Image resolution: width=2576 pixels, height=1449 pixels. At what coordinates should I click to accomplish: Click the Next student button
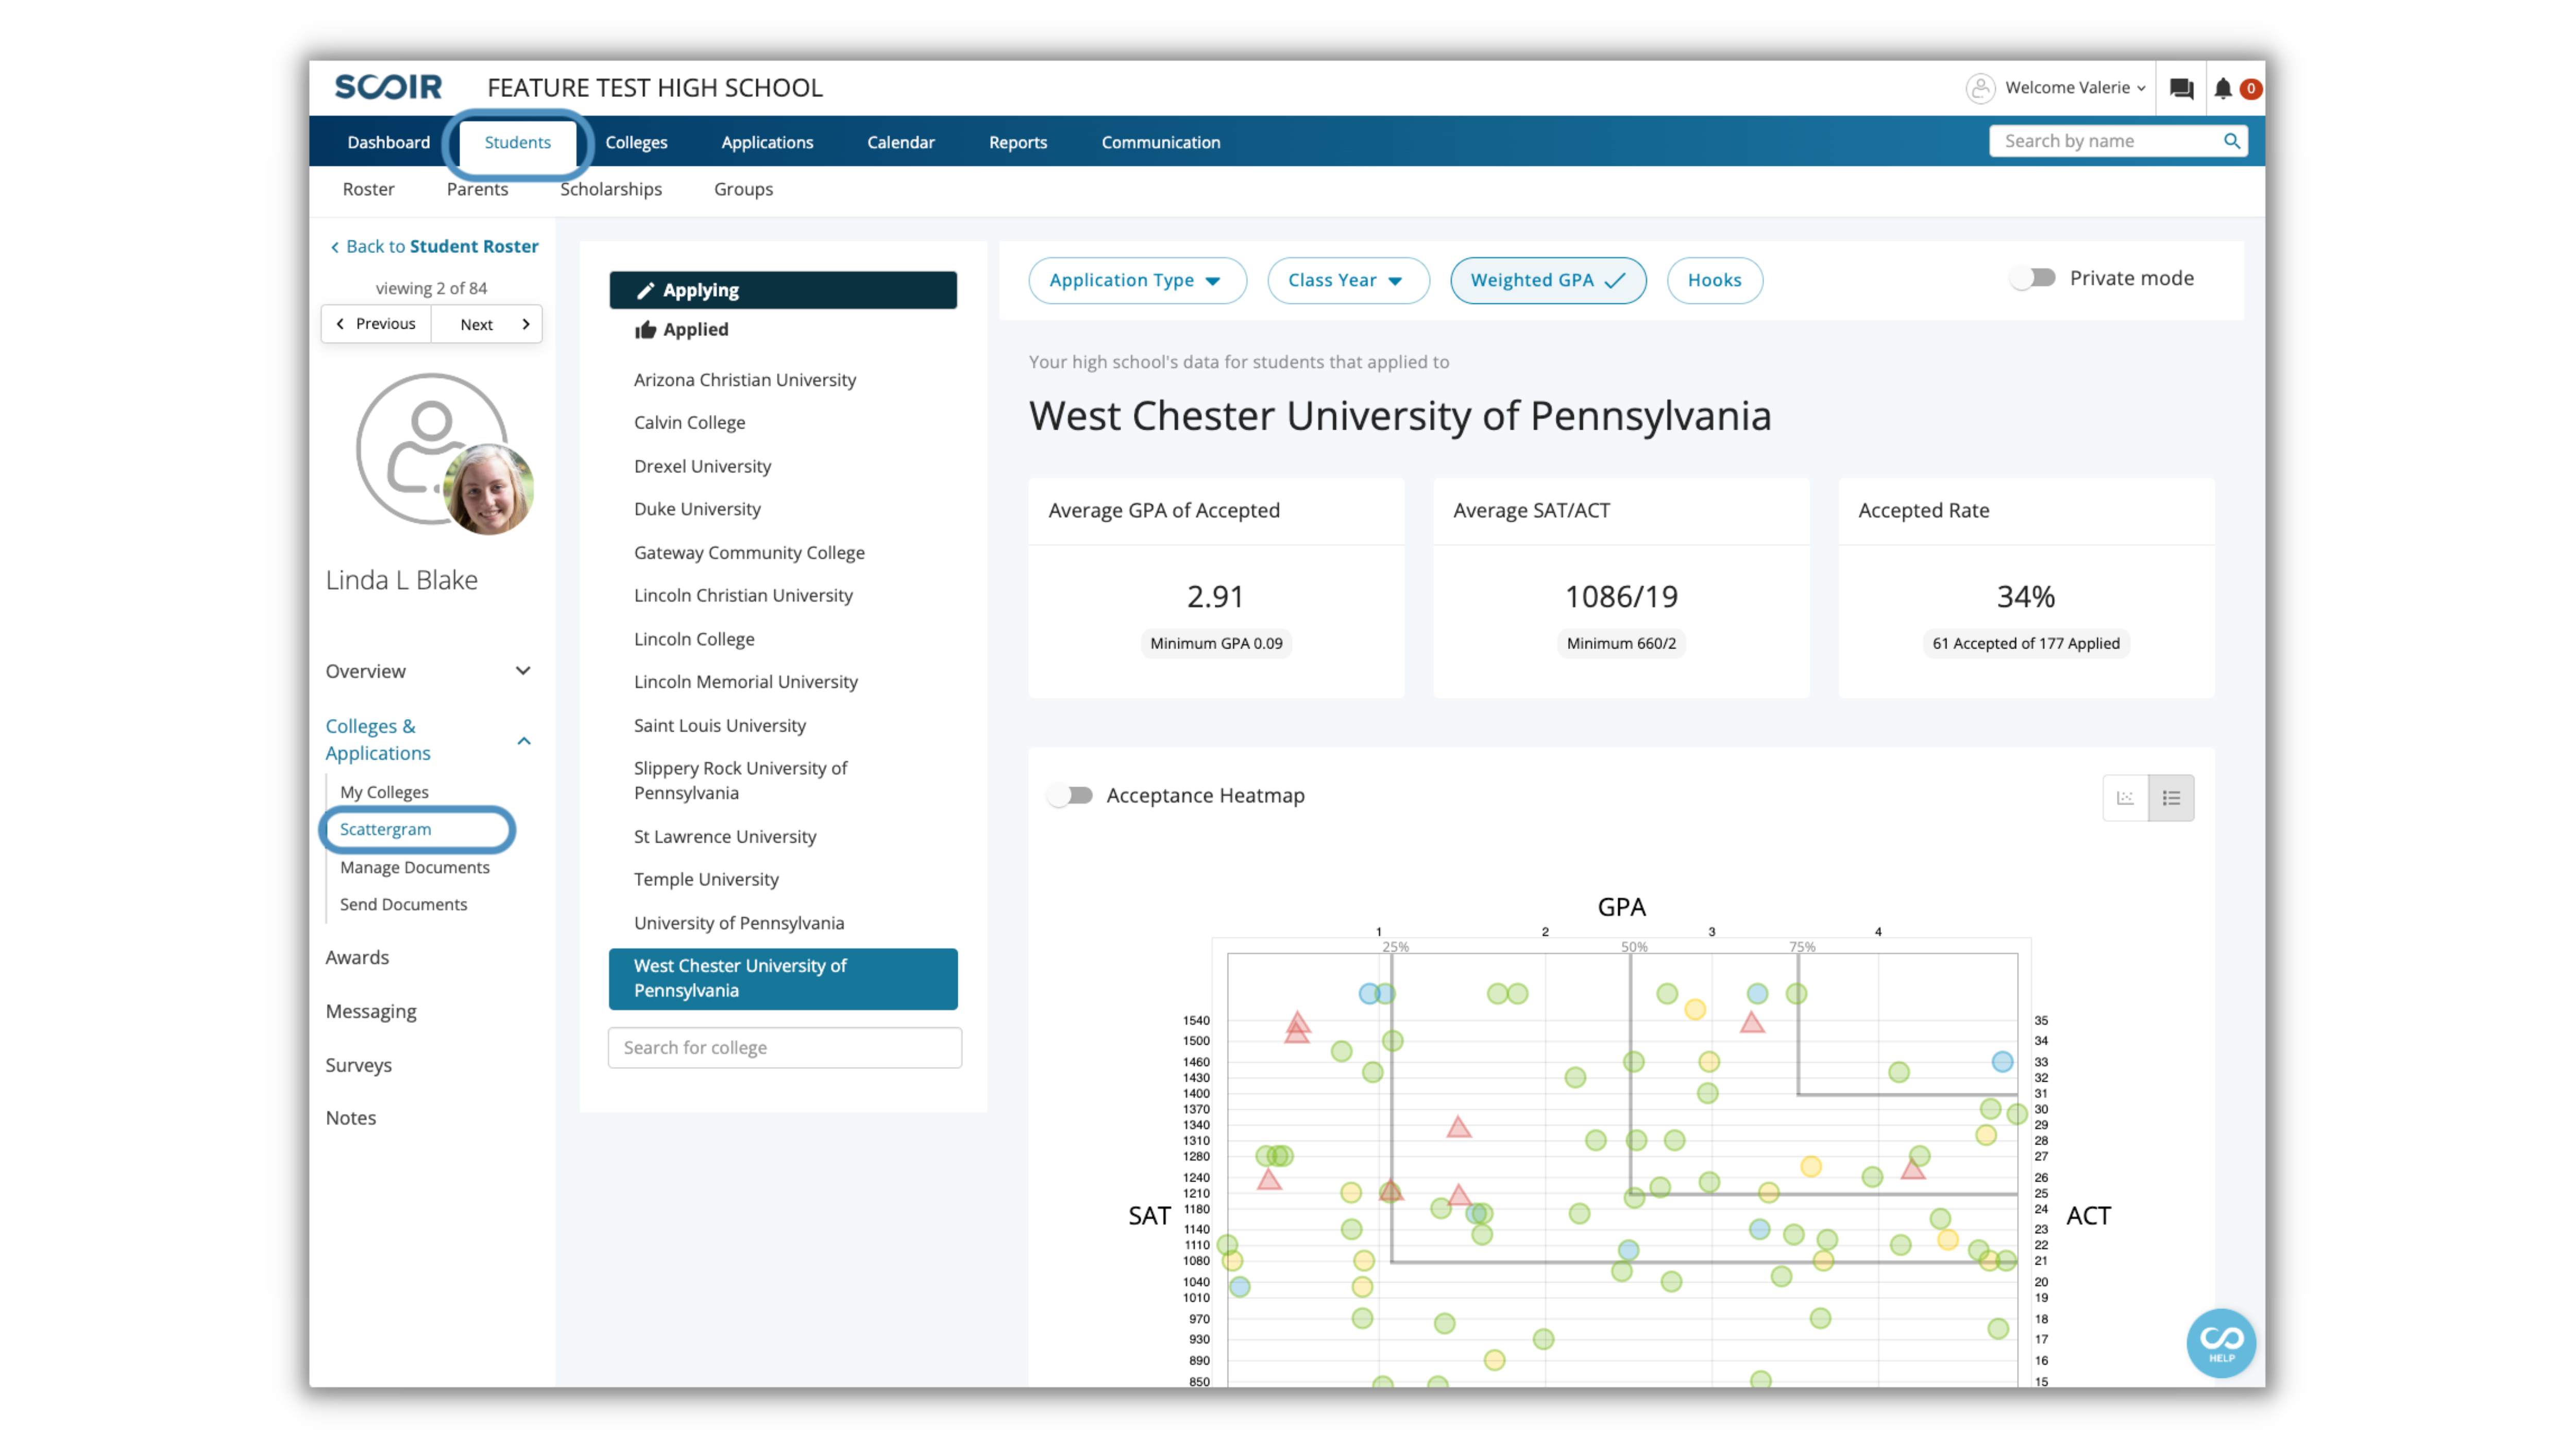pyautogui.click(x=487, y=324)
